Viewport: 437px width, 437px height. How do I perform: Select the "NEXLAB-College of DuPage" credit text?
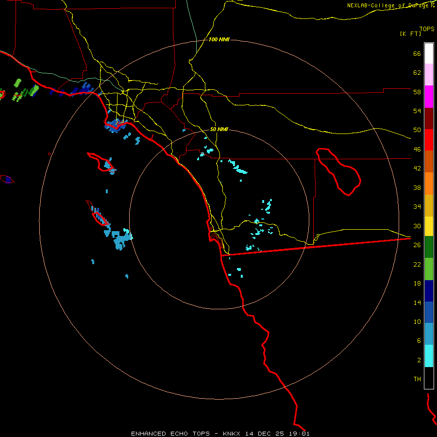(388, 5)
